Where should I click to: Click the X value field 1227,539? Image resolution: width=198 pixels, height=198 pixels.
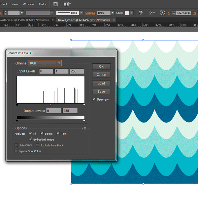click(183, 13)
